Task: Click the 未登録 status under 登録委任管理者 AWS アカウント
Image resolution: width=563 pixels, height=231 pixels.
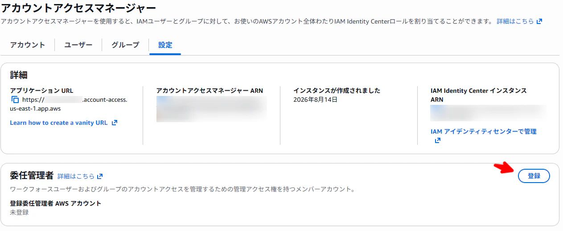Action: click(19, 212)
